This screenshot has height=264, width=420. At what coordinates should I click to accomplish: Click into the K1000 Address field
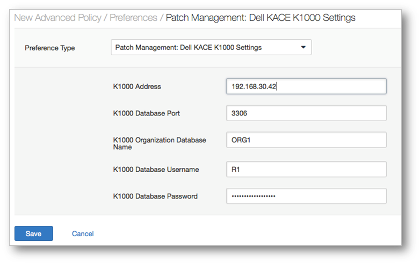click(x=306, y=86)
